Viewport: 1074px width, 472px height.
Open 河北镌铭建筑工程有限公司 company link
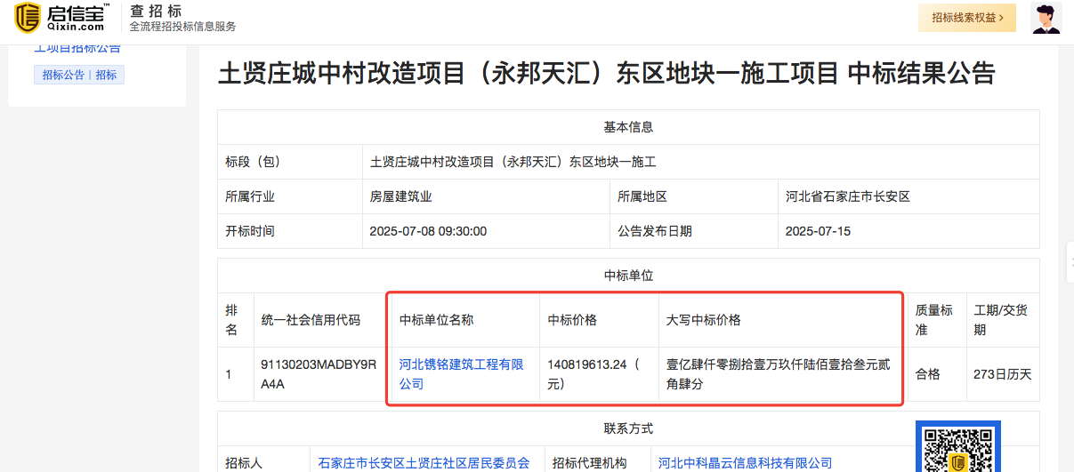coord(461,374)
